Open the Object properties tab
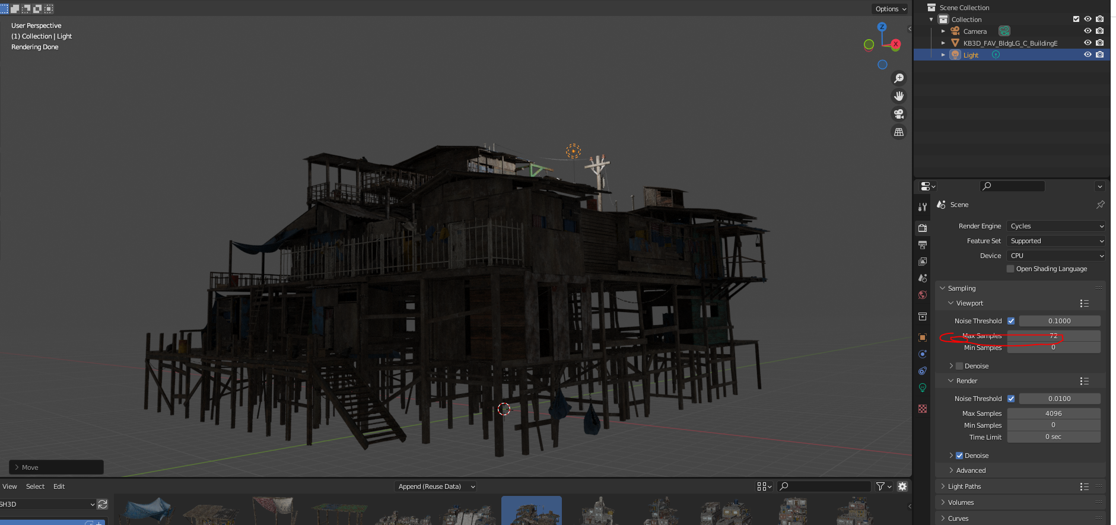This screenshot has width=1116, height=525. pyautogui.click(x=923, y=338)
